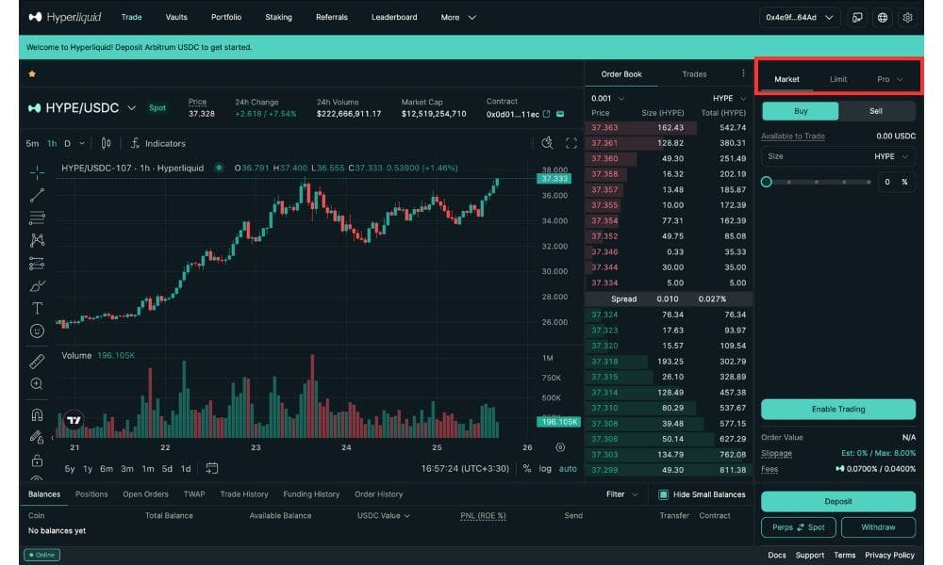Switch between Perps and Spot transfer

(x=798, y=527)
